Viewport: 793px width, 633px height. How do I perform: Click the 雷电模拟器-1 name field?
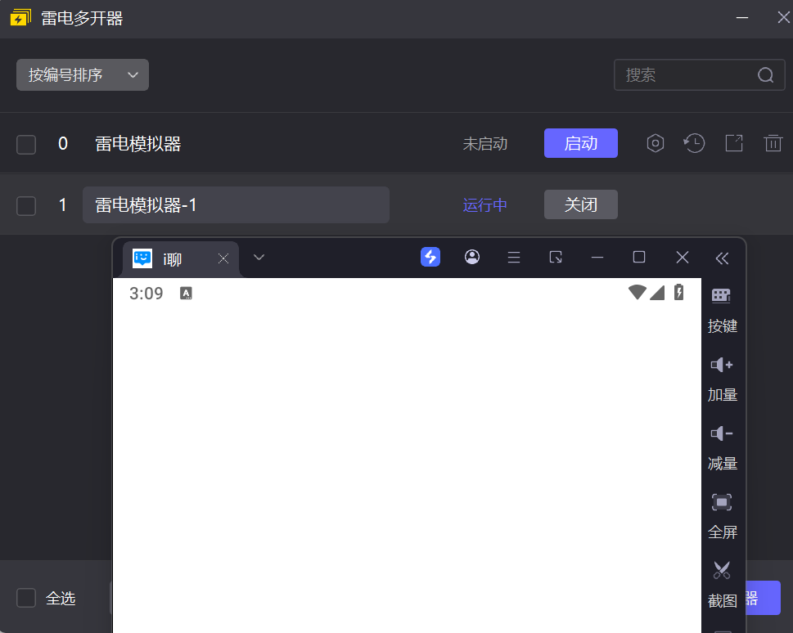[x=236, y=204]
